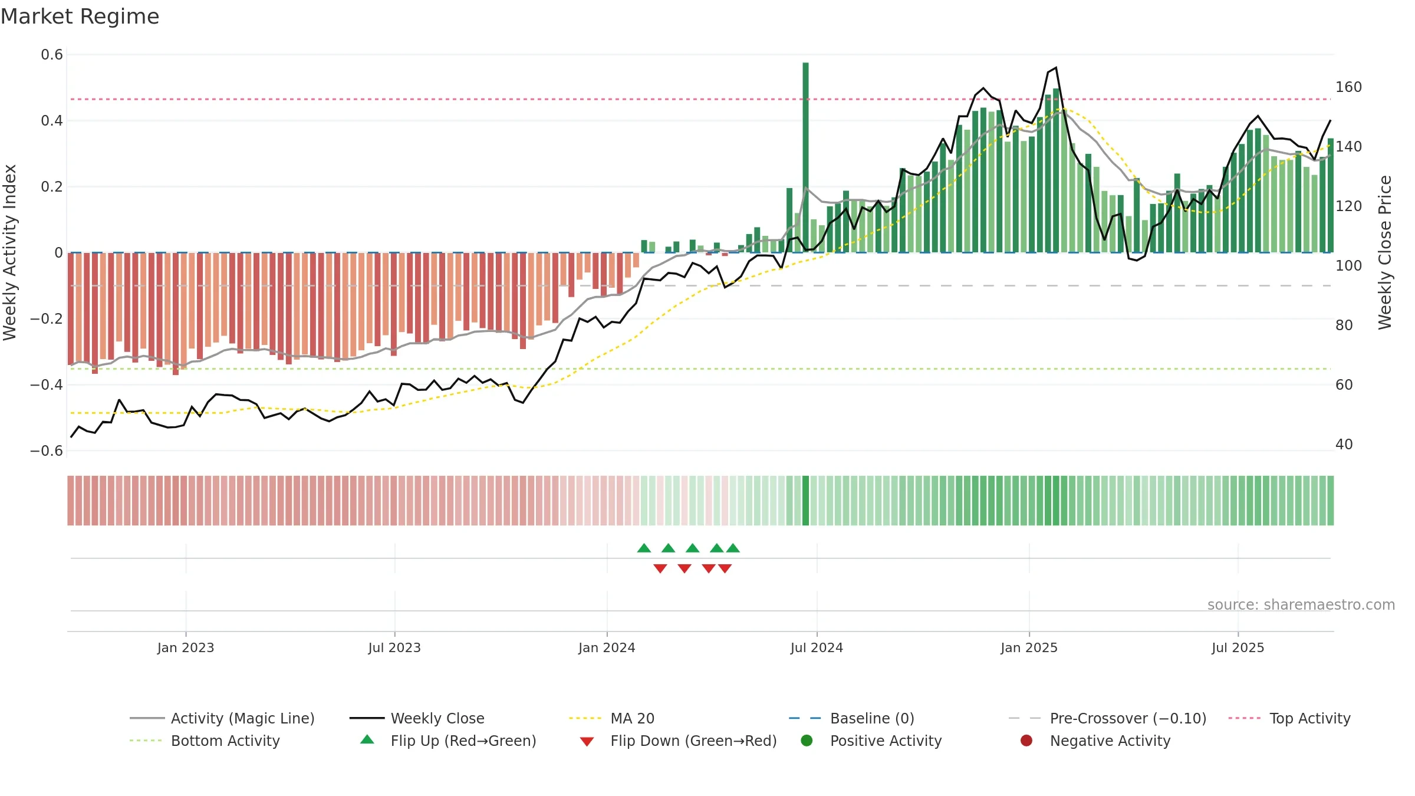
Task: Toggle the Weekly Close legend entry
Action: (x=417, y=718)
